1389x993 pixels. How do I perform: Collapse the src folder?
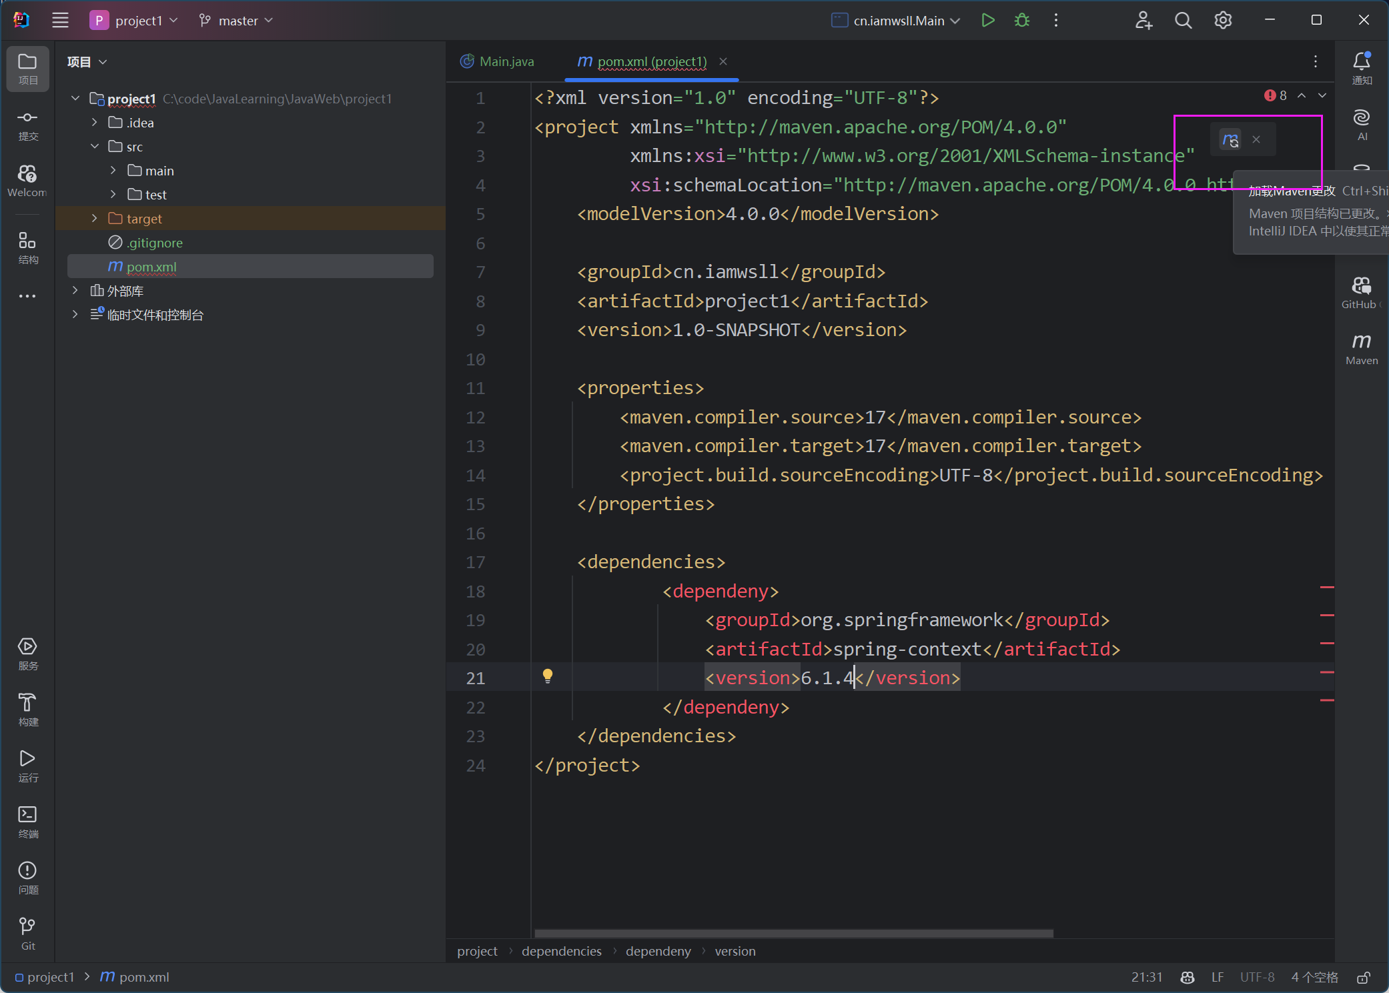[94, 147]
